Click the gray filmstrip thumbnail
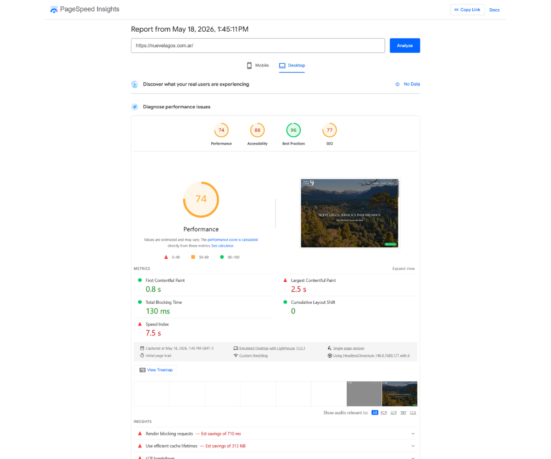Viewport: 551px width, 459px height. [x=364, y=394]
